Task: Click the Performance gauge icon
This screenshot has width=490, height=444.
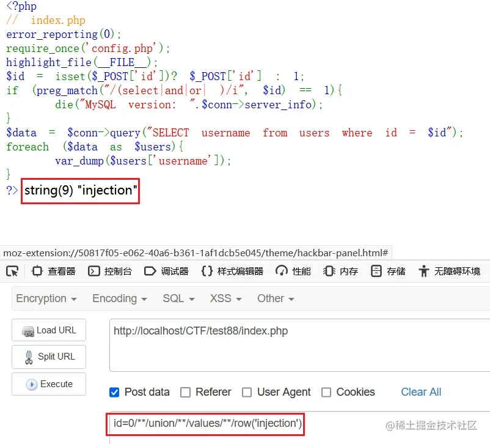Action: coord(282,271)
